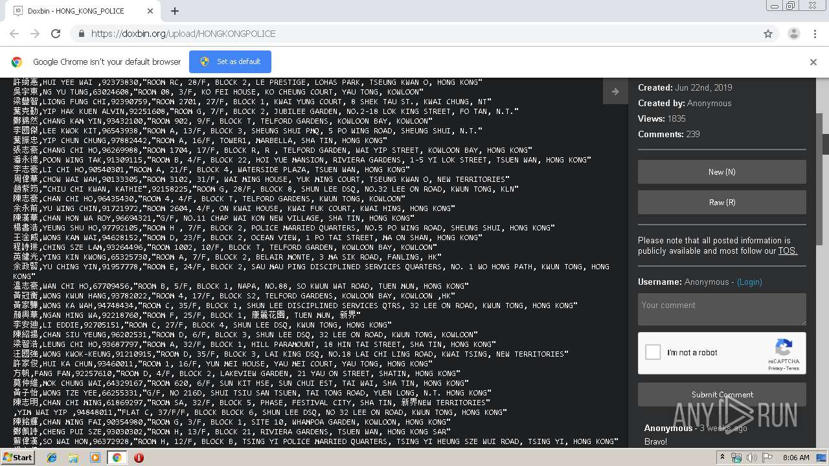Reload the current page

(56, 34)
